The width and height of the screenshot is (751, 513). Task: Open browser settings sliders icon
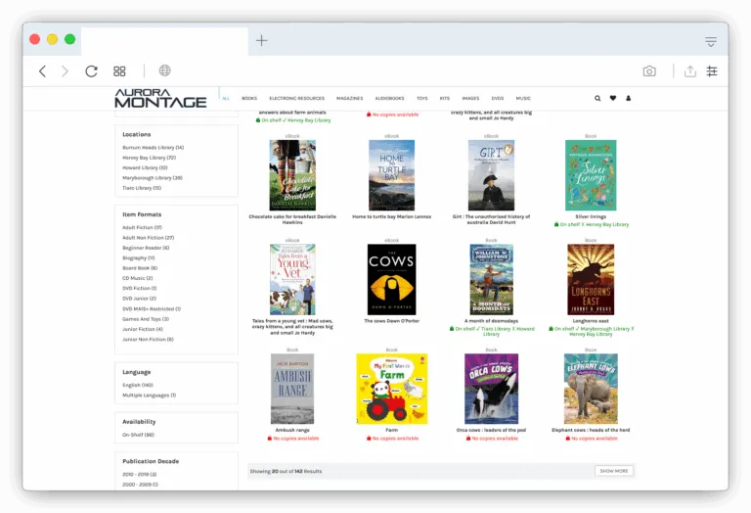[712, 71]
